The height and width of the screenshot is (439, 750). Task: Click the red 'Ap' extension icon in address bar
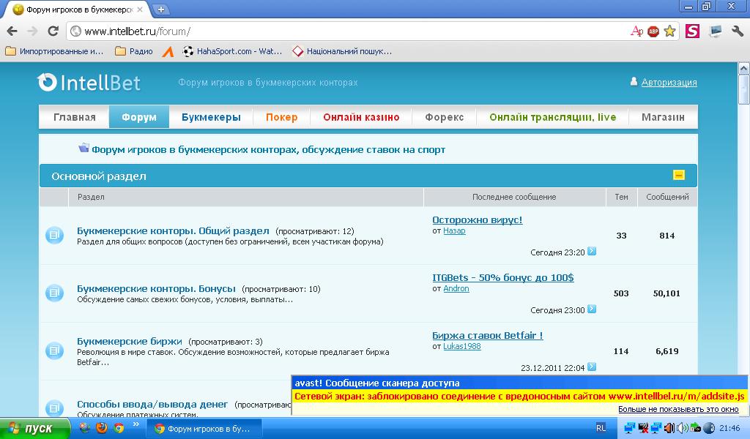click(x=636, y=31)
